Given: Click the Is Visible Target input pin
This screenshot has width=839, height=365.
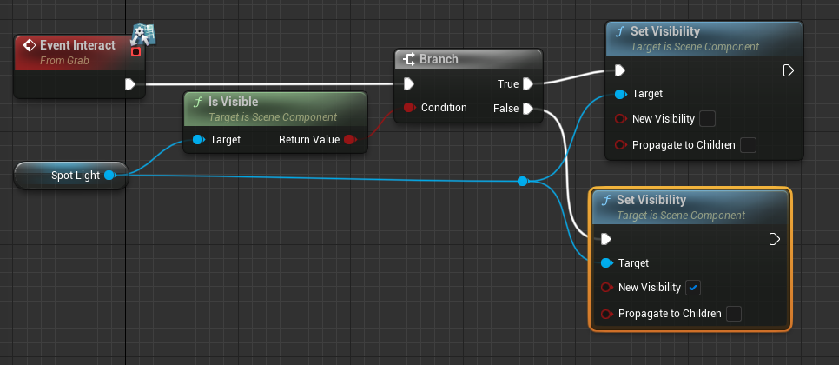Looking at the screenshot, I should click(x=199, y=140).
